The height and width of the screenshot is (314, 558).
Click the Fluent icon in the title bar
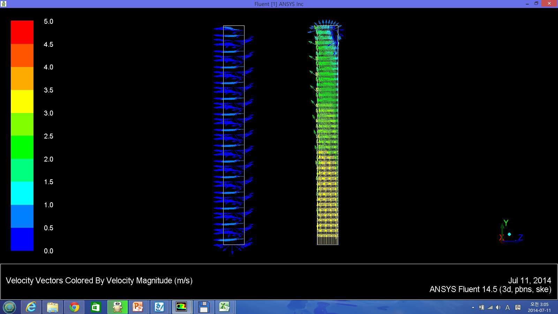click(3, 4)
